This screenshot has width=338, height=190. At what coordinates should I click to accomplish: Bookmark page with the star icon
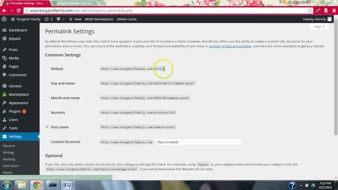pyautogui.click(x=310, y=11)
